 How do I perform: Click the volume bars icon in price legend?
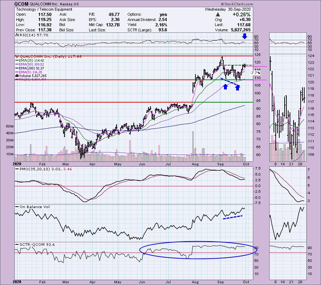point(17,76)
